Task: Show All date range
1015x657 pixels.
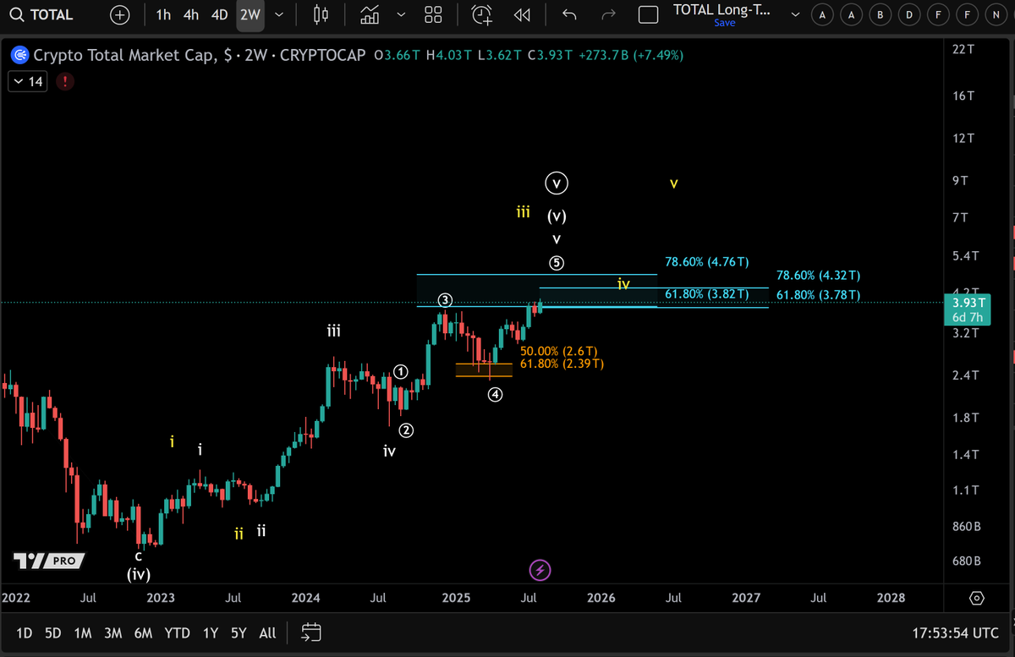Action: pos(267,632)
